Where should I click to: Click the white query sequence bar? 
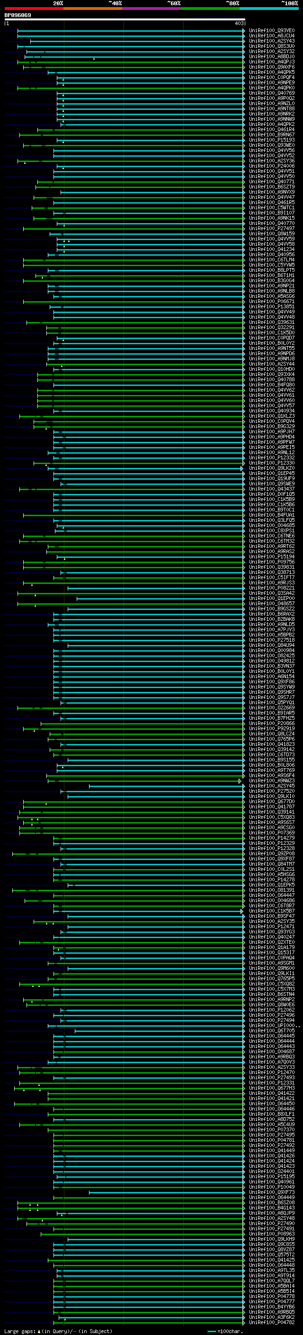pos(125,19)
